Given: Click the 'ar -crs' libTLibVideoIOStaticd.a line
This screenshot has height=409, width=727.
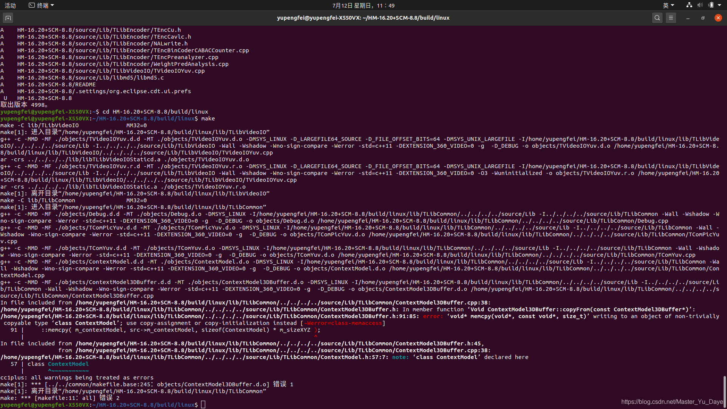Looking at the screenshot, I should point(125,159).
